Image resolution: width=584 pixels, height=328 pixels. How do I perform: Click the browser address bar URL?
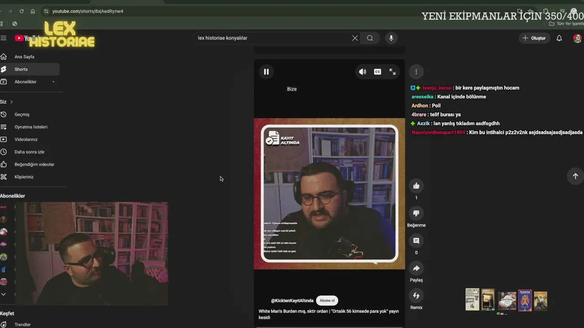point(88,11)
